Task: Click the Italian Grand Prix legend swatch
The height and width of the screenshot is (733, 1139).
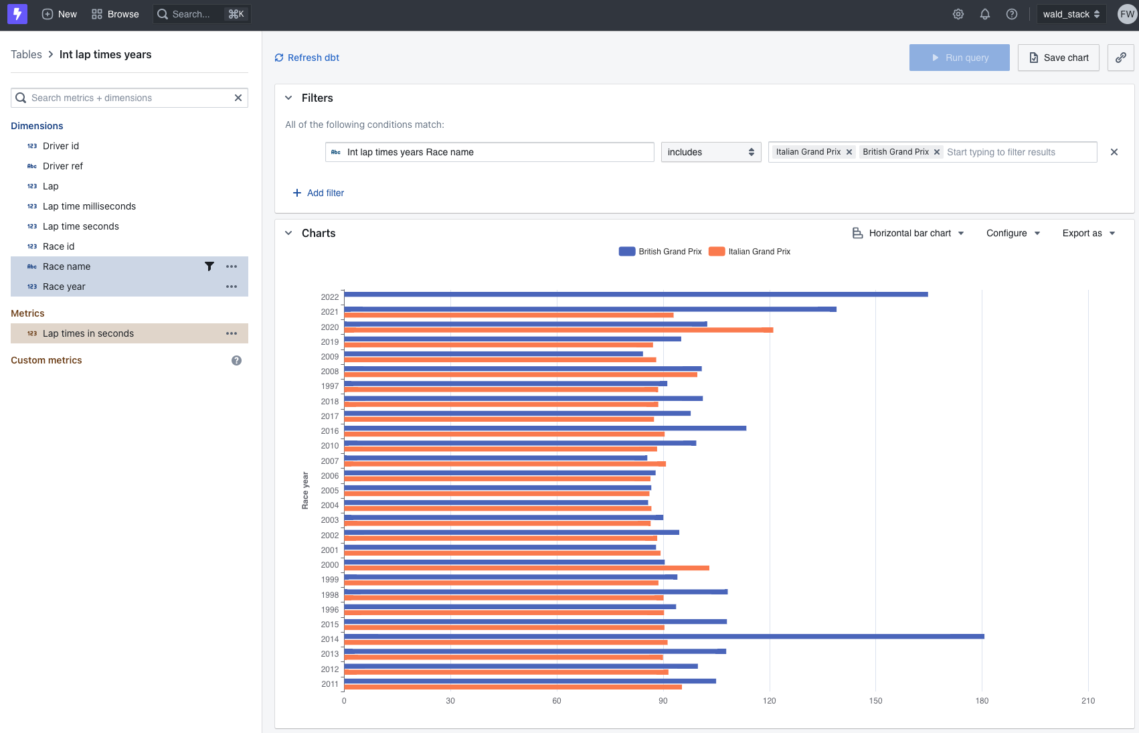Action: [x=717, y=252]
